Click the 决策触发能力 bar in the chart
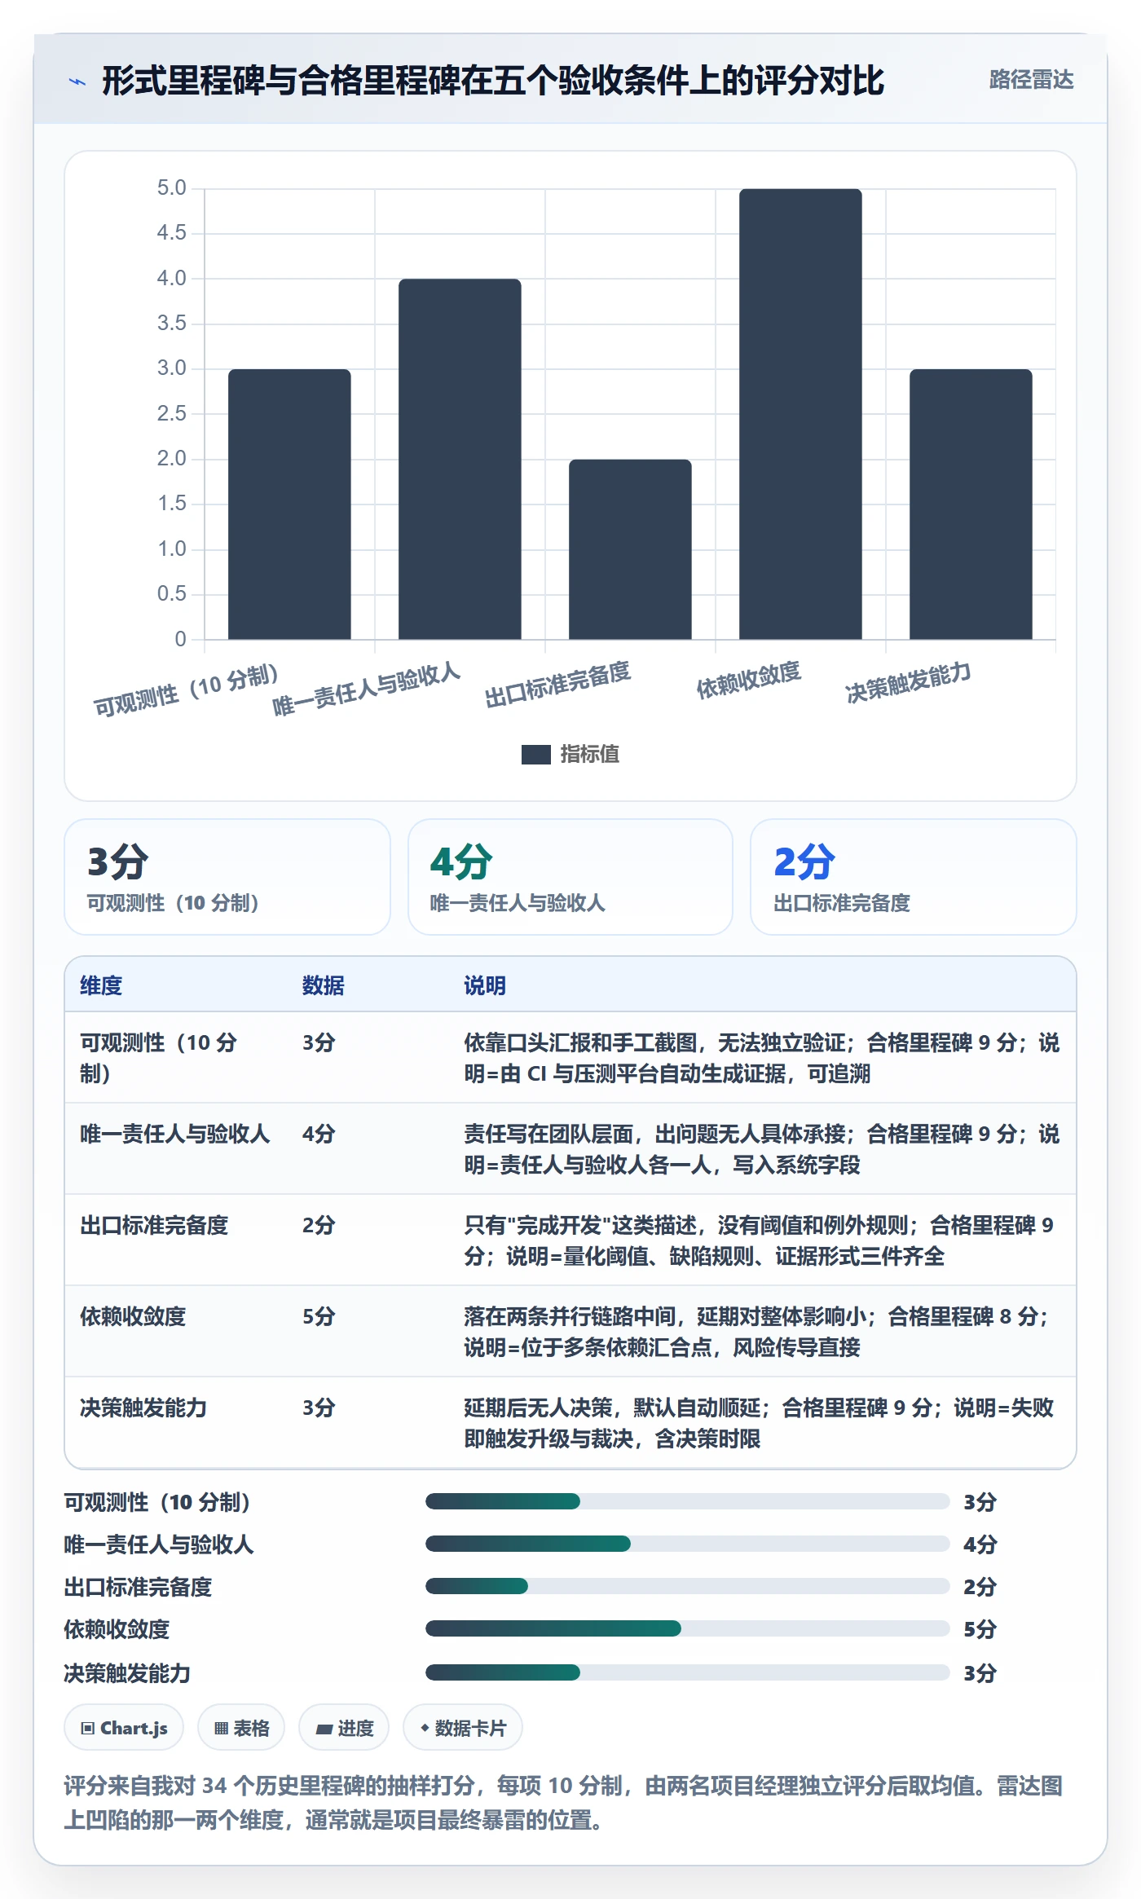 pyautogui.click(x=971, y=504)
